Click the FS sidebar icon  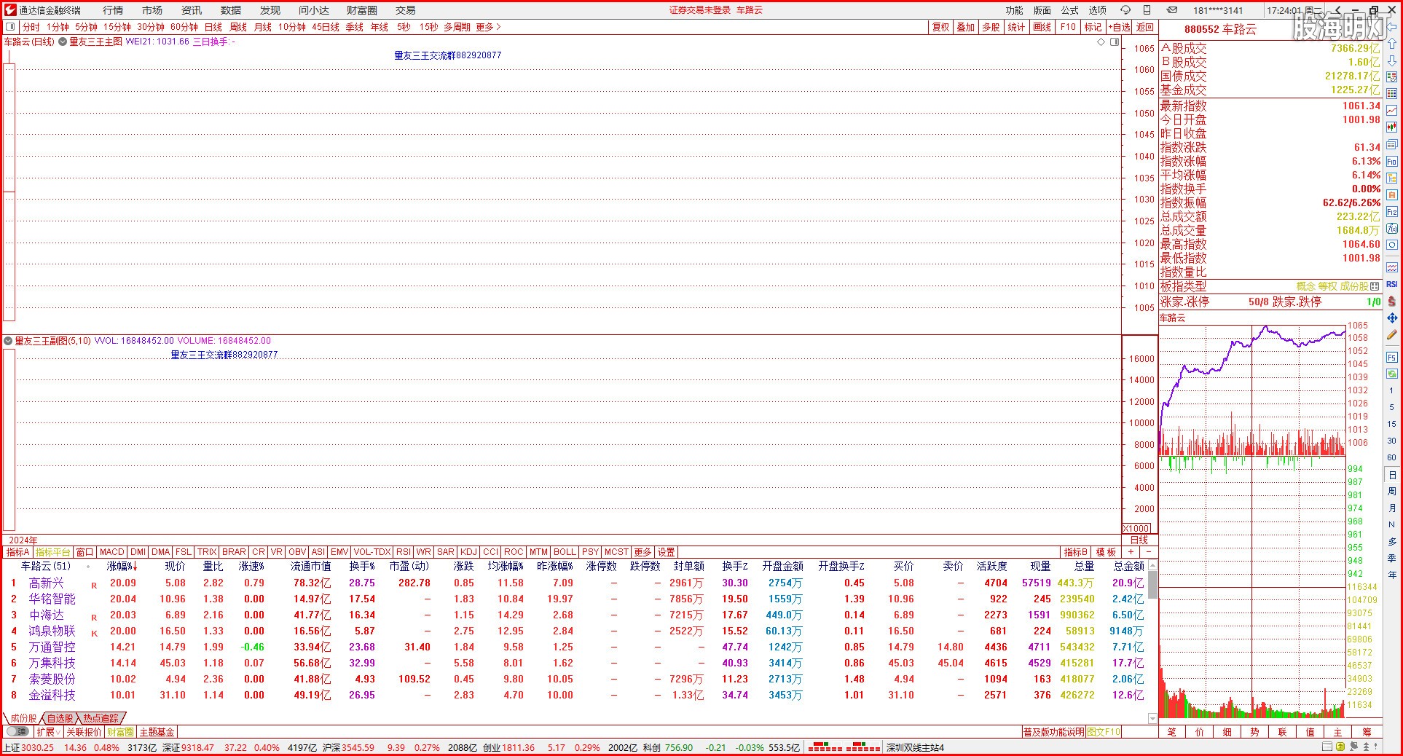1391,358
